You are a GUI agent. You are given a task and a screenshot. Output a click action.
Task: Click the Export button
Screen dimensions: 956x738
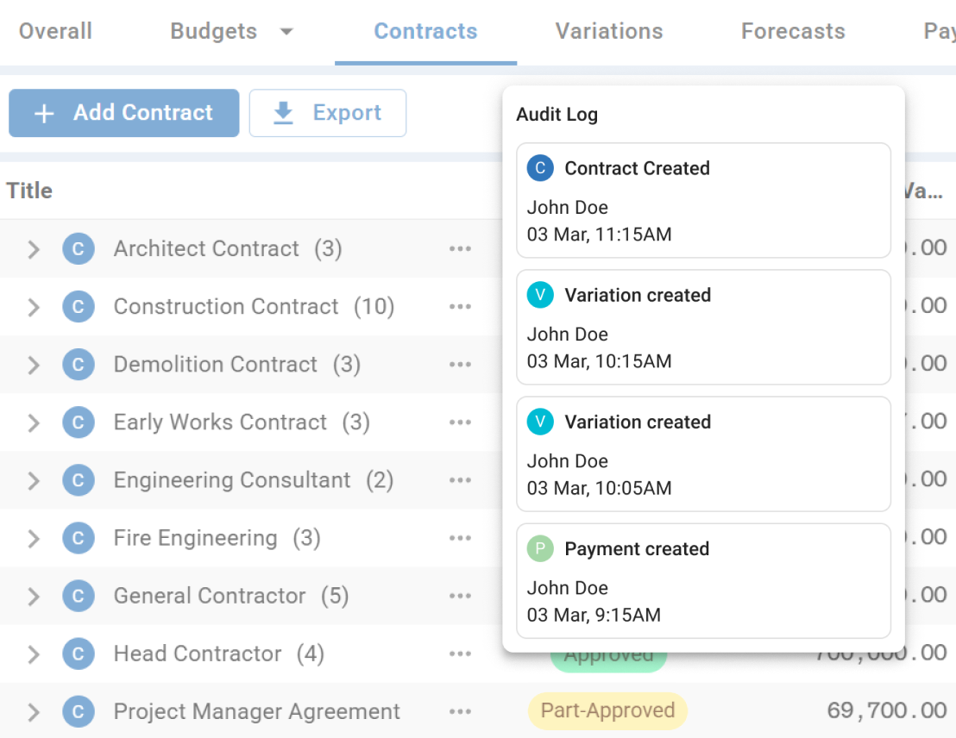pyautogui.click(x=328, y=112)
